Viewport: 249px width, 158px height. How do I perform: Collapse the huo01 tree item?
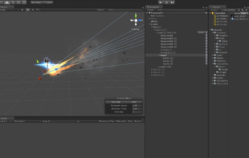(x=159, y=55)
